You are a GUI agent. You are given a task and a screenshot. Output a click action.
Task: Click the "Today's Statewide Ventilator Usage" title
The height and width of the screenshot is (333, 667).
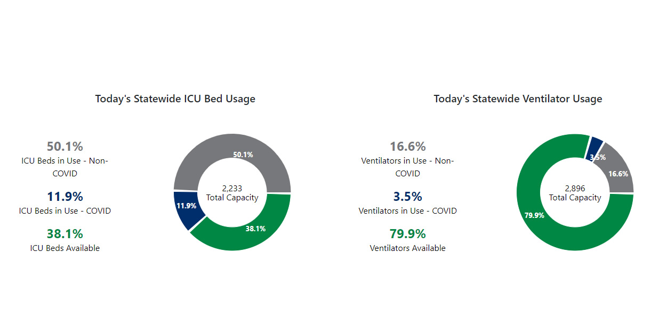click(518, 99)
